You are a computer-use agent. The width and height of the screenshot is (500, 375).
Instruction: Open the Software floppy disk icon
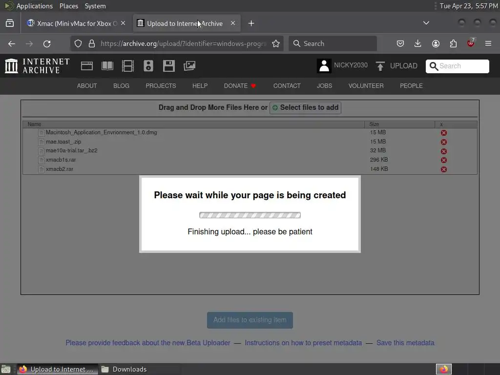(x=168, y=66)
